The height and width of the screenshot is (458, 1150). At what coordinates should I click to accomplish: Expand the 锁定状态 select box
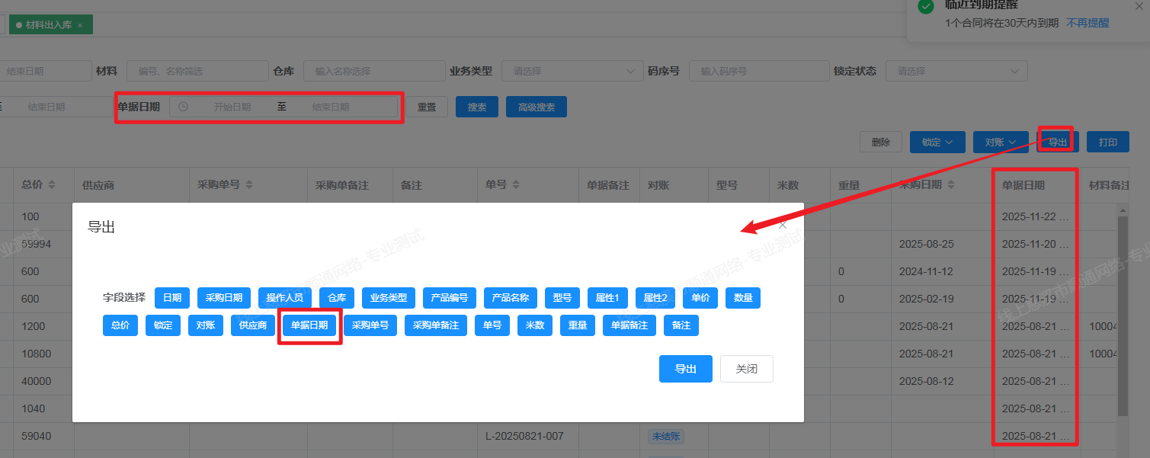[x=956, y=71]
